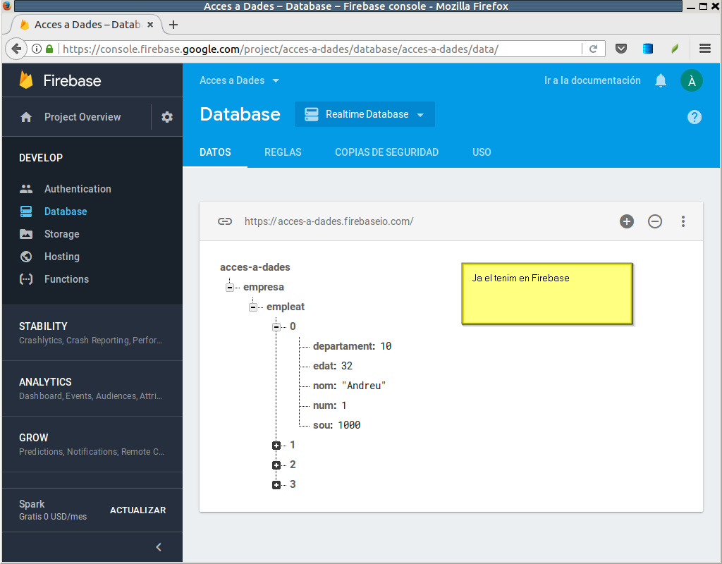Switch to the DATOS tab
Viewport: 722px width, 564px height.
[215, 152]
